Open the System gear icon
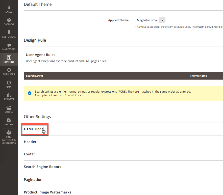This screenshot has width=223, height=195. (9, 120)
